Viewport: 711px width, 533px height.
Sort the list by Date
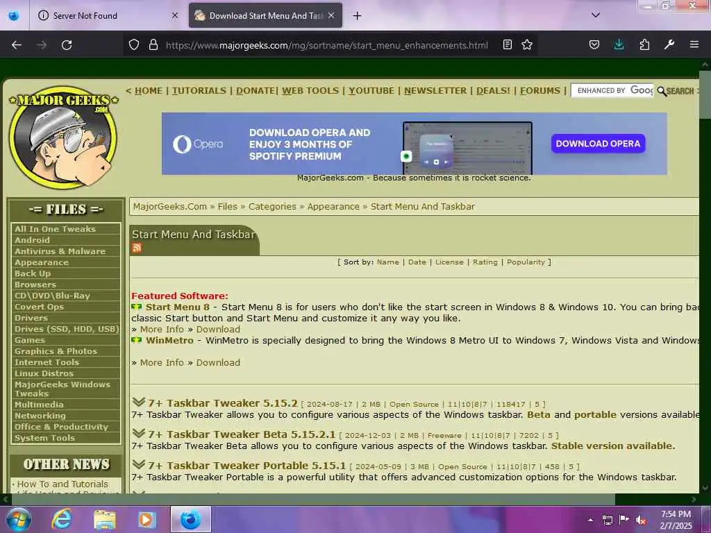pyautogui.click(x=417, y=262)
